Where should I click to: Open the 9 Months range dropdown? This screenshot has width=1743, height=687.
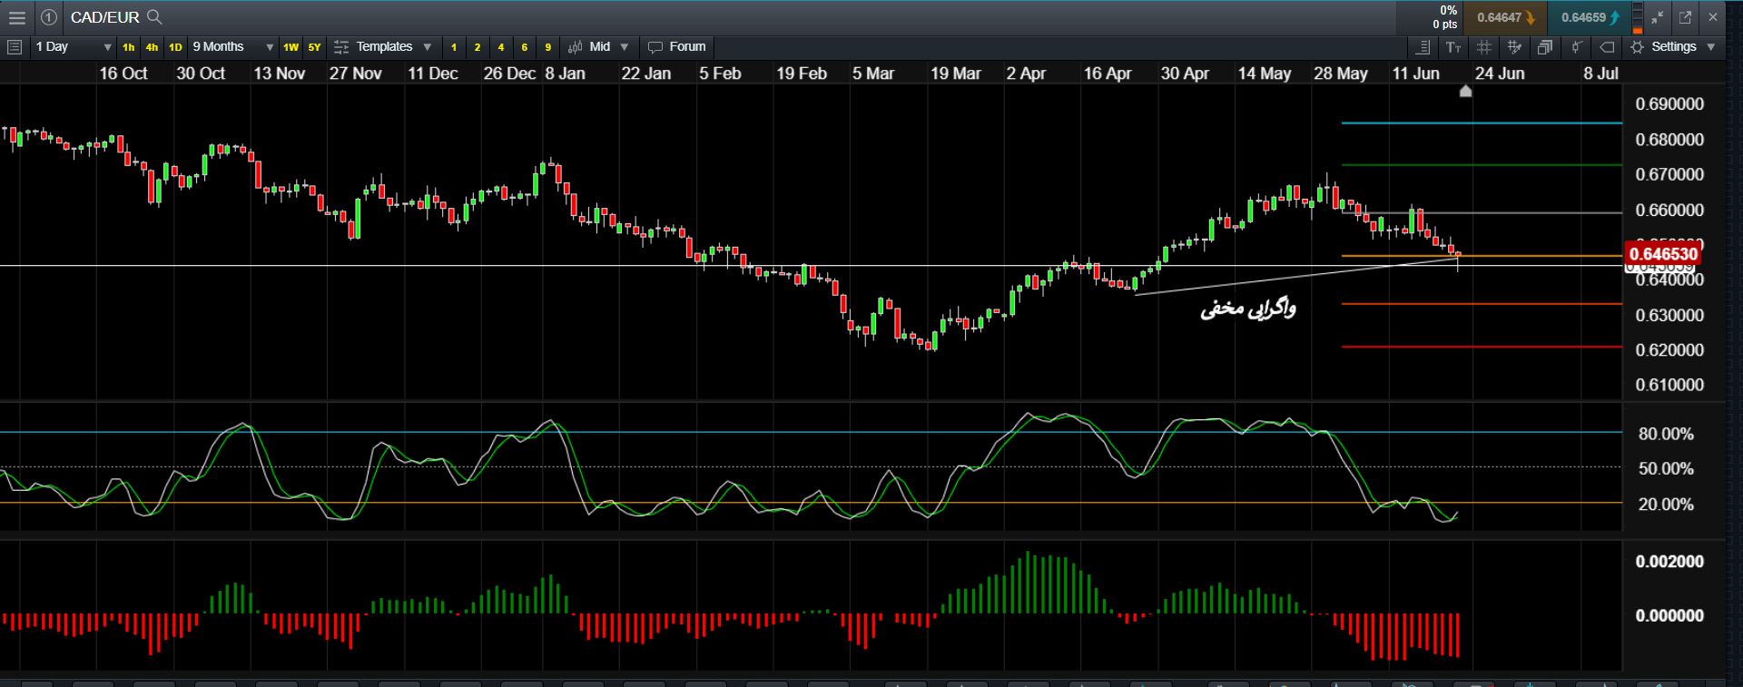(x=232, y=47)
